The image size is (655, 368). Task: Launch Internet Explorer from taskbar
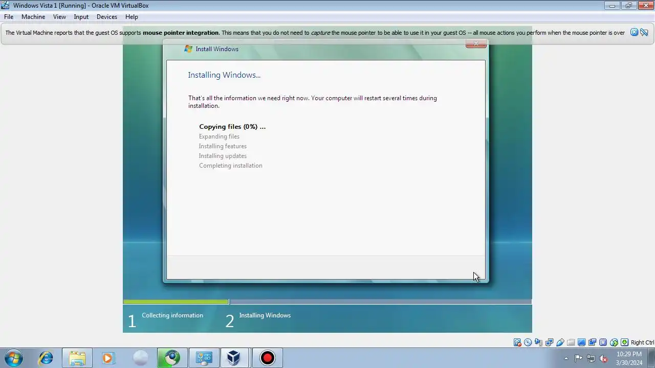click(46, 358)
